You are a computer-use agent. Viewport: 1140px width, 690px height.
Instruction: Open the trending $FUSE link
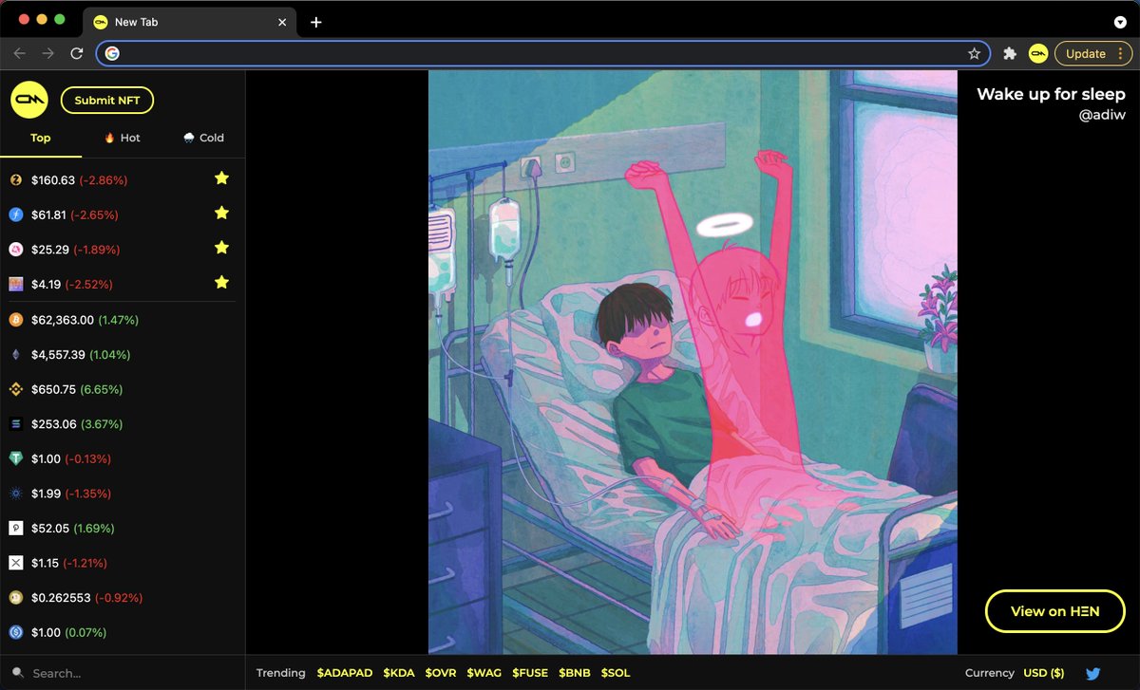(x=530, y=673)
